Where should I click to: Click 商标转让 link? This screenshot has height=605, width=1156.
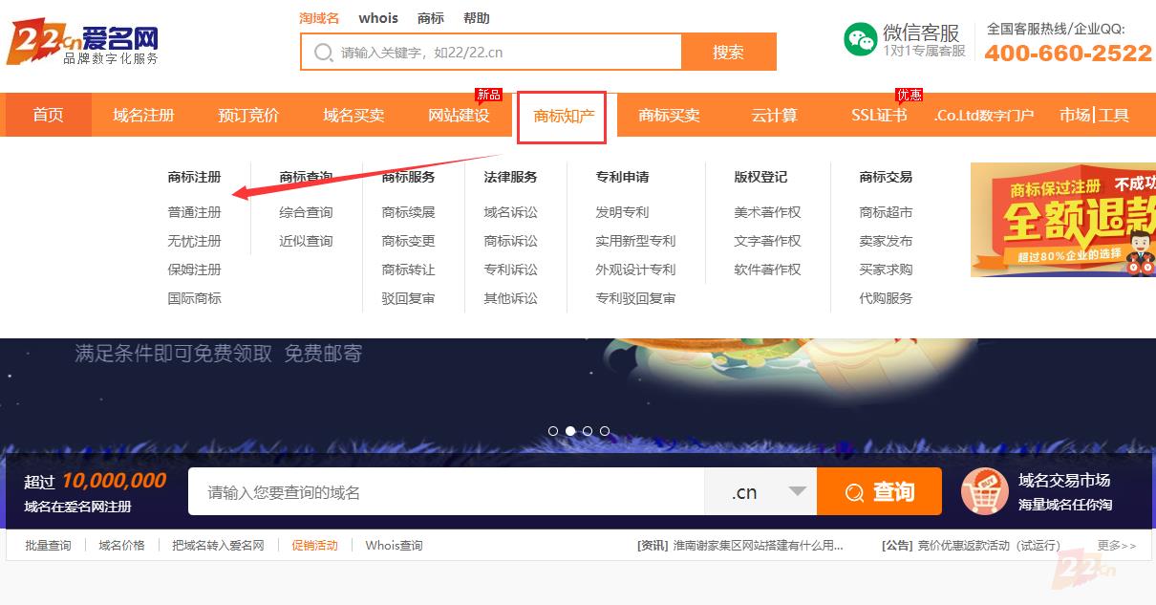(x=408, y=270)
